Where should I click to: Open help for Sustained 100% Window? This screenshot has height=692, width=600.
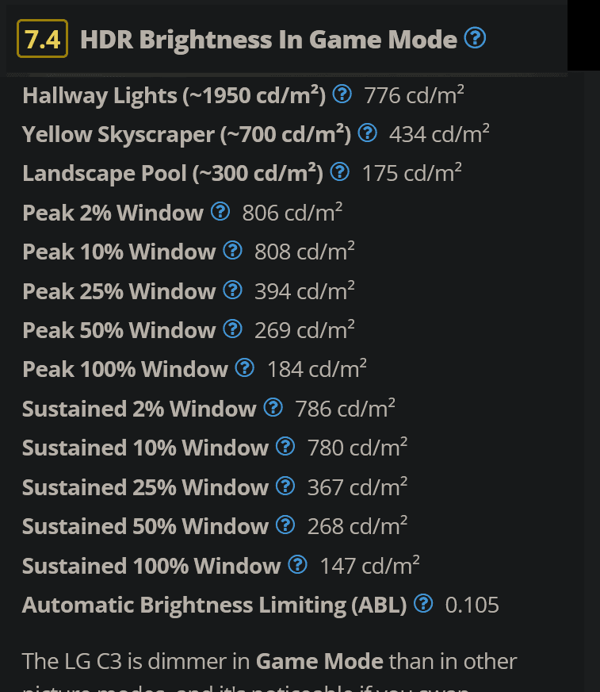[297, 564]
